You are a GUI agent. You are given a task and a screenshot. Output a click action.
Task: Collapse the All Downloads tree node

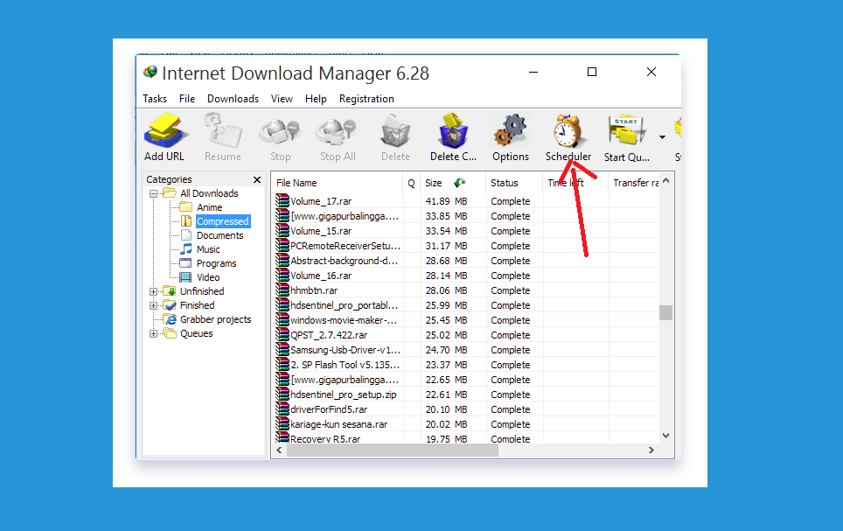tap(154, 193)
